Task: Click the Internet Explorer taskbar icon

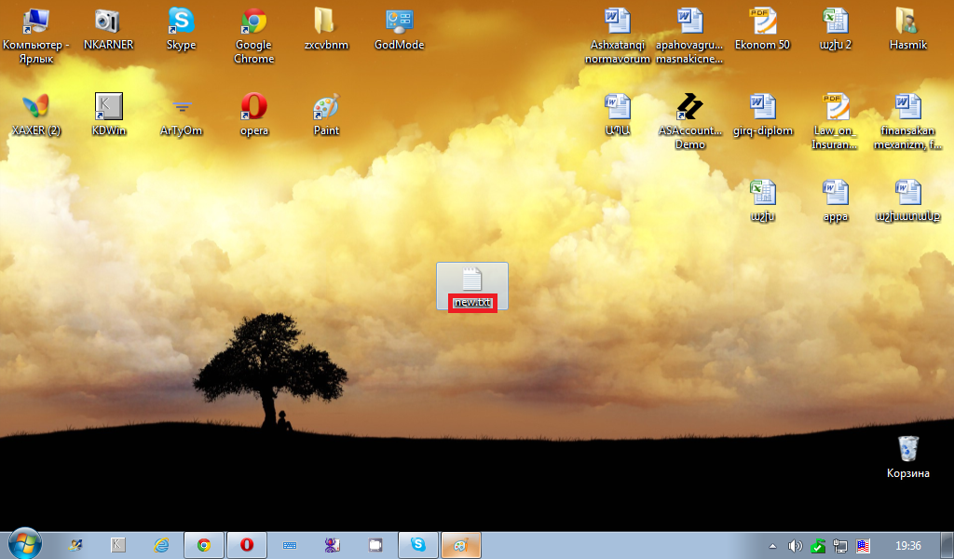Action: (161, 545)
